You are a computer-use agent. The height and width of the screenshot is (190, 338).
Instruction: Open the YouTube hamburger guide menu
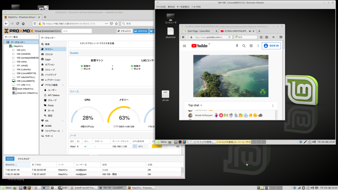tap(185, 46)
